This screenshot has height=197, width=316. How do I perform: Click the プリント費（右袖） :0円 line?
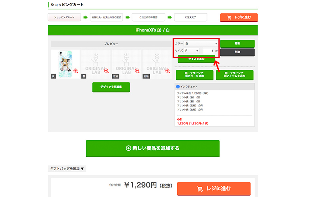[x=190, y=110]
